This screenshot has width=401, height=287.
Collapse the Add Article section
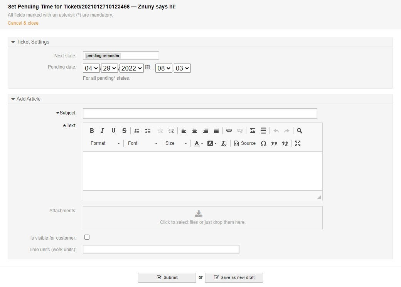tap(13, 99)
